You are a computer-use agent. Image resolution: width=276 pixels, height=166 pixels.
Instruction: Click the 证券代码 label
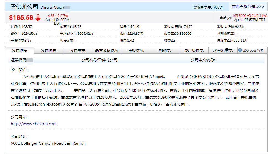click(19, 60)
